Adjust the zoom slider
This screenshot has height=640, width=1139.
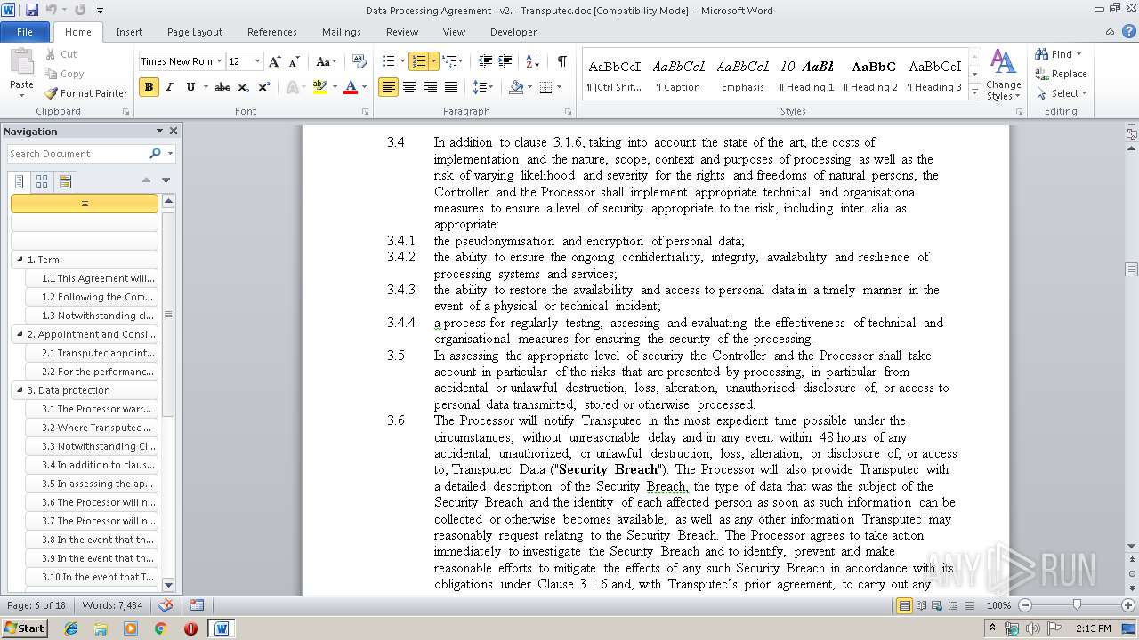click(1077, 605)
